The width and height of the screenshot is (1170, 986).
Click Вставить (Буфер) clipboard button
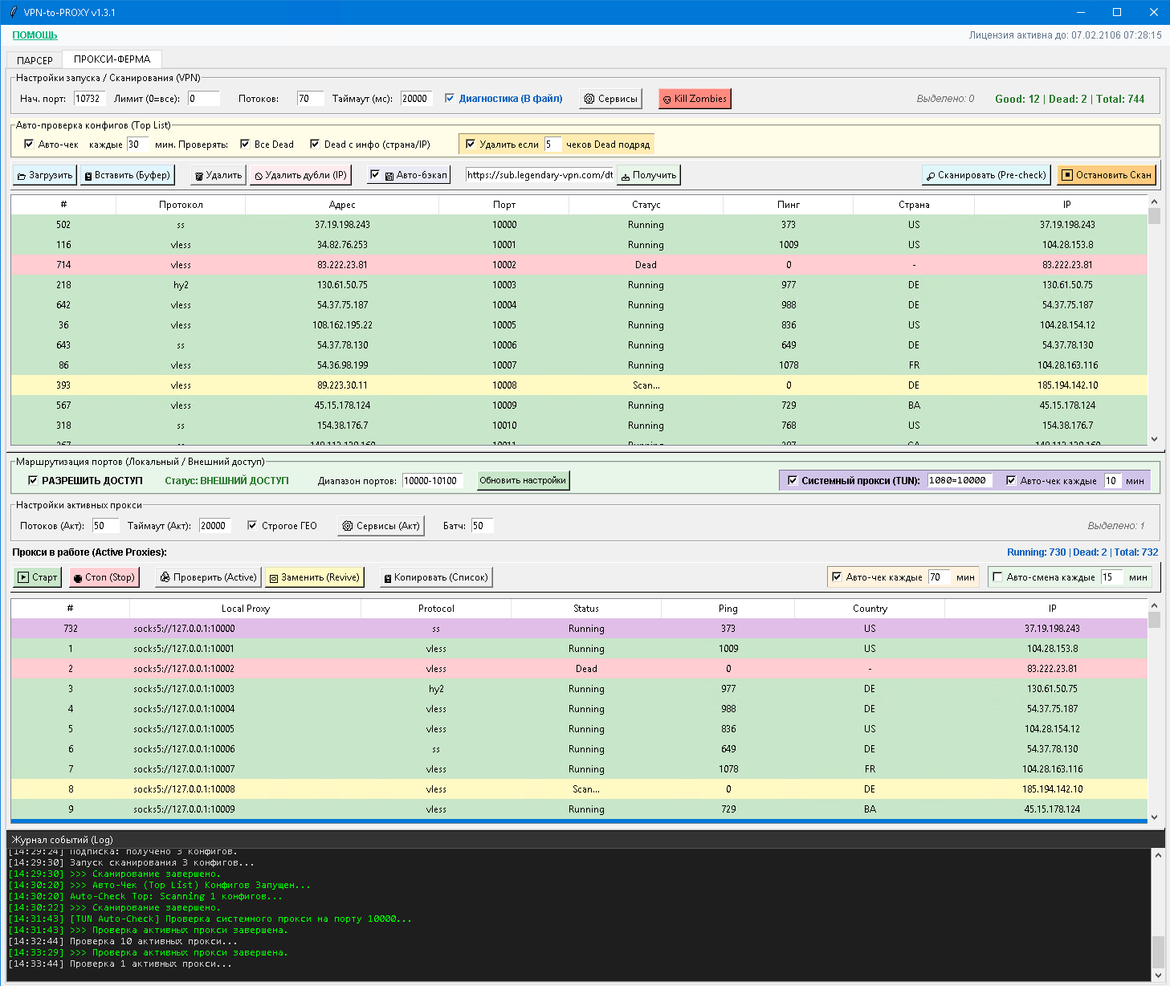click(128, 175)
